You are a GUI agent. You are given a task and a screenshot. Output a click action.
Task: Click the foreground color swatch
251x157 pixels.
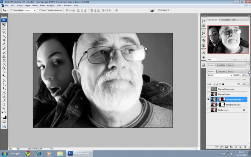point(3,116)
